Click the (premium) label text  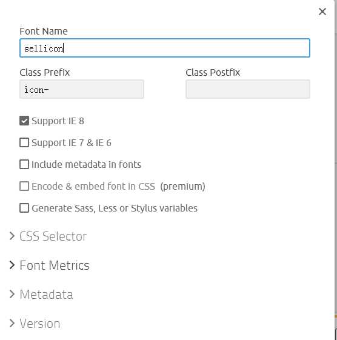[x=183, y=187]
